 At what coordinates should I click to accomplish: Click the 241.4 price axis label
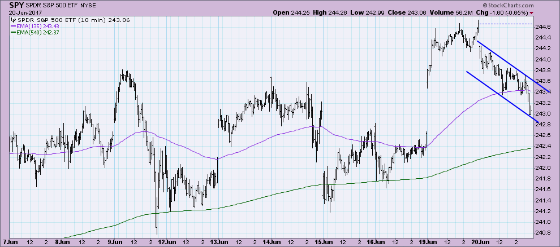[x=543, y=200]
